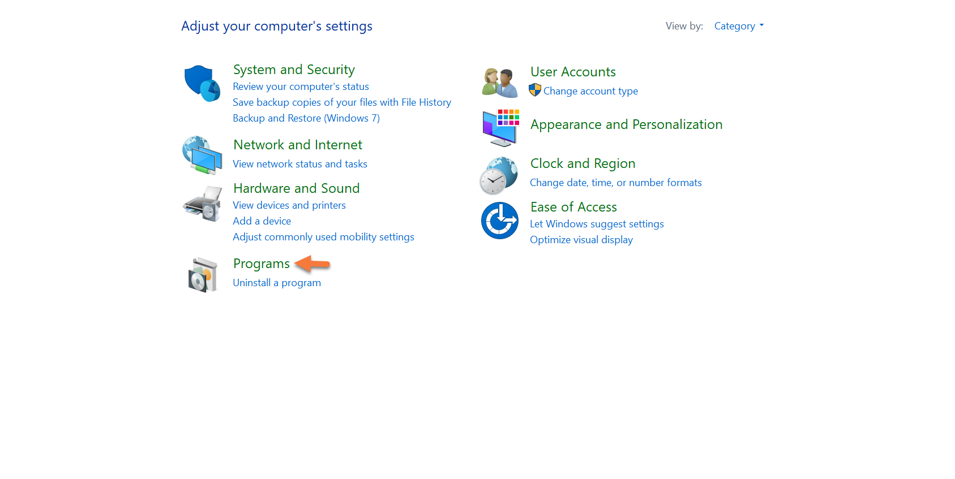This screenshot has height=479, width=955.
Task: Click the Appearance and Personalization monitor icon
Action: tap(500, 128)
